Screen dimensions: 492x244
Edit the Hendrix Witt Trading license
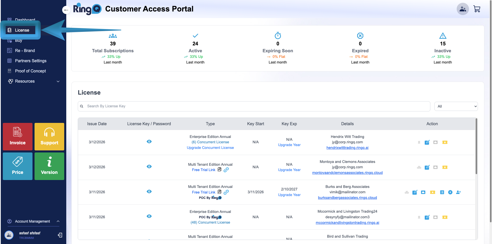pos(427,142)
